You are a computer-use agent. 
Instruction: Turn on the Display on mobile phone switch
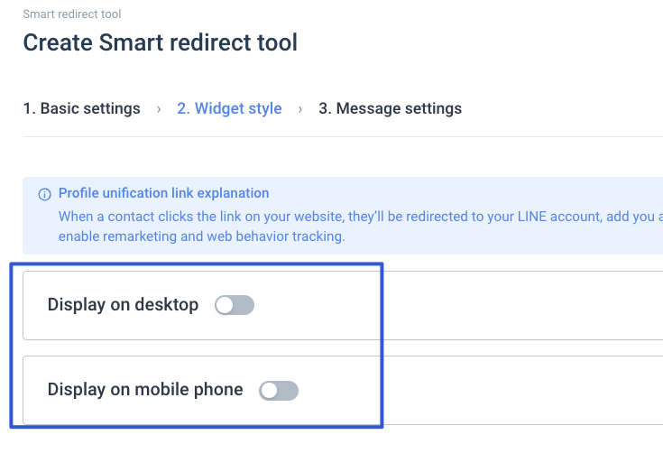point(279,391)
